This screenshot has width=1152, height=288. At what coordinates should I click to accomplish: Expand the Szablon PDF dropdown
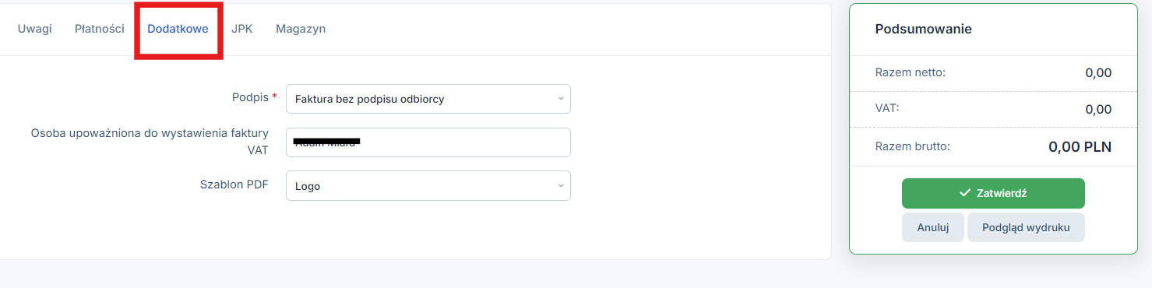[428, 186]
